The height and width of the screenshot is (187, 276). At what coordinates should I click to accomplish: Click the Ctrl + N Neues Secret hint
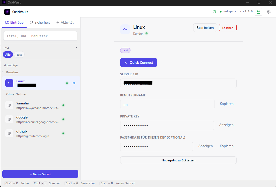pos(117,183)
